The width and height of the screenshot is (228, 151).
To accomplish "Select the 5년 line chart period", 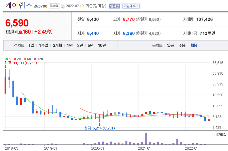I will point(90,45).
